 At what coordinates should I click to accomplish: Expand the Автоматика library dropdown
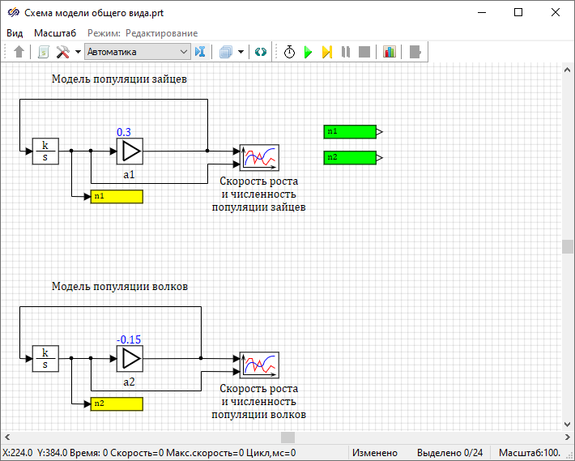(x=183, y=52)
